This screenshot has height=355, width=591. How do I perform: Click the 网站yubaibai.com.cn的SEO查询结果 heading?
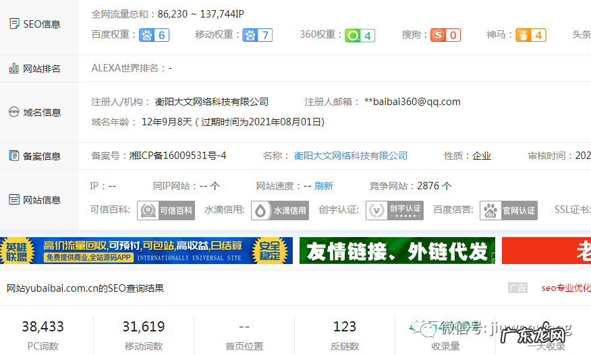pos(85,288)
